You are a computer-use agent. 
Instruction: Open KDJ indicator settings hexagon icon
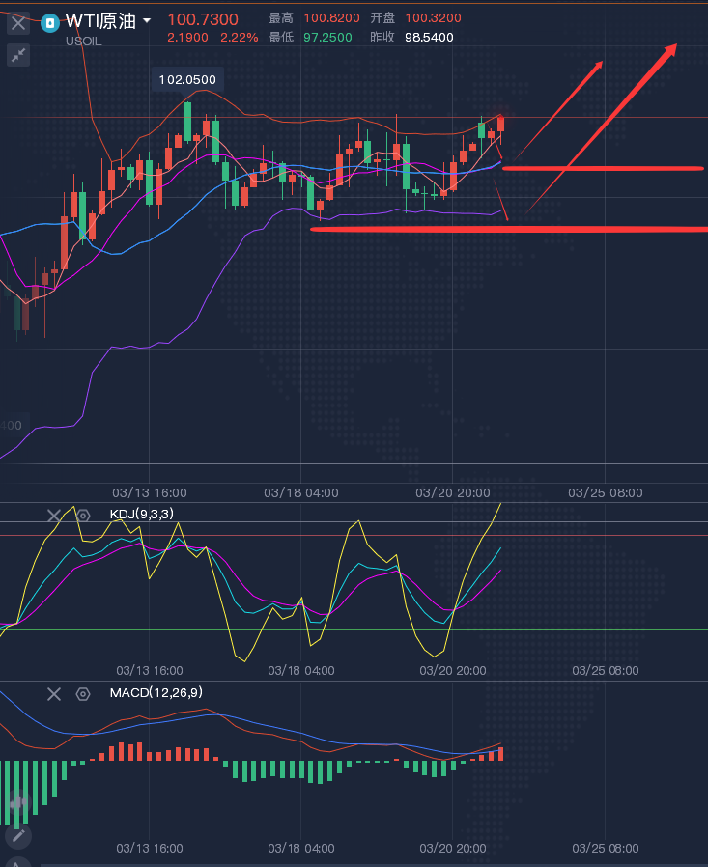pyautogui.click(x=83, y=516)
